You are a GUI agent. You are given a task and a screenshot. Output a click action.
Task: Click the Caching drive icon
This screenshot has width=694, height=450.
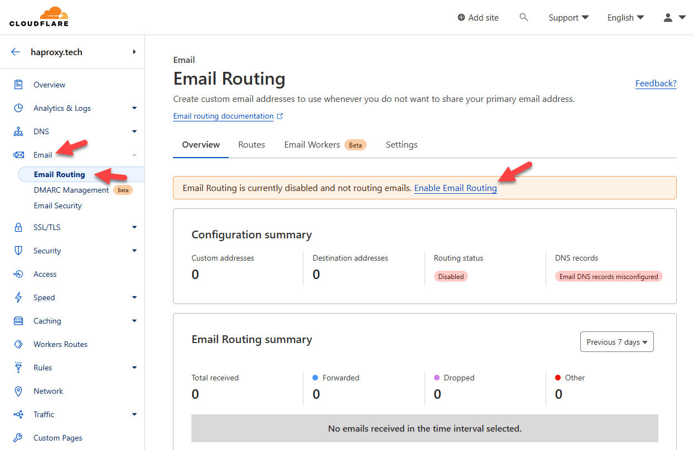pos(18,321)
